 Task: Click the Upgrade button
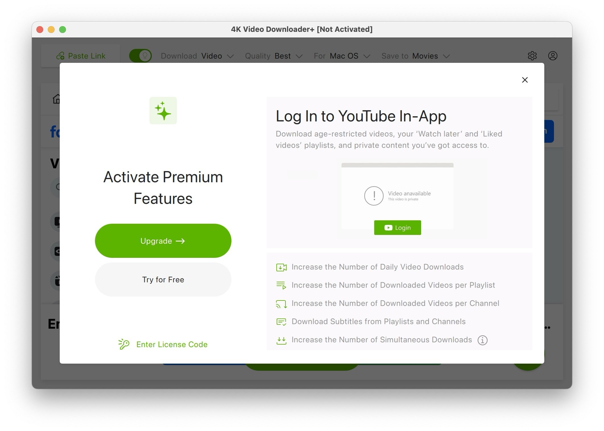coord(163,240)
